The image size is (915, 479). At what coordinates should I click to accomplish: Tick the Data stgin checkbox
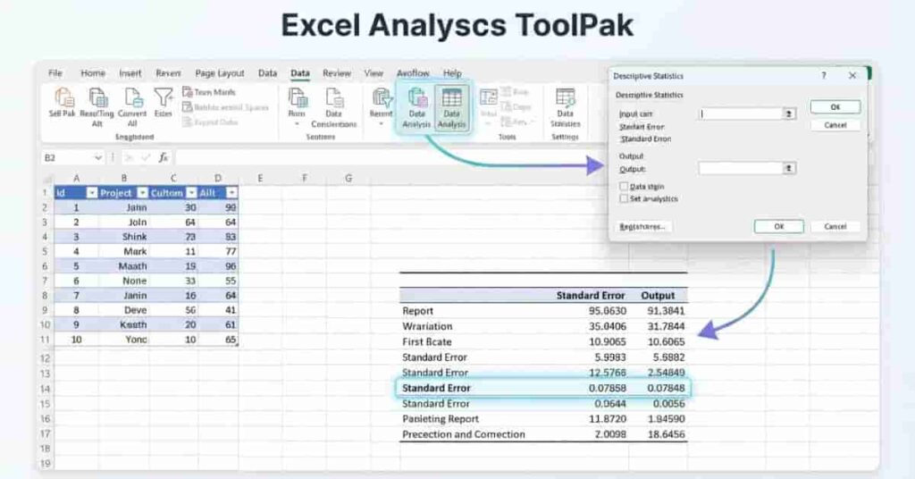(624, 186)
